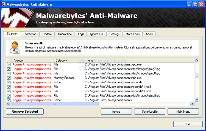Click the vertical scrollbar up arrow
Image resolution: width=206 pixels, height=131 pixels.
pyautogui.click(x=197, y=60)
